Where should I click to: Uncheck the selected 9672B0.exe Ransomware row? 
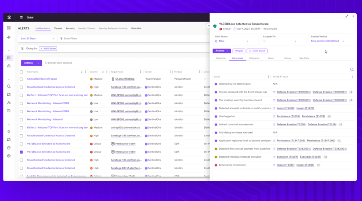point(21,152)
